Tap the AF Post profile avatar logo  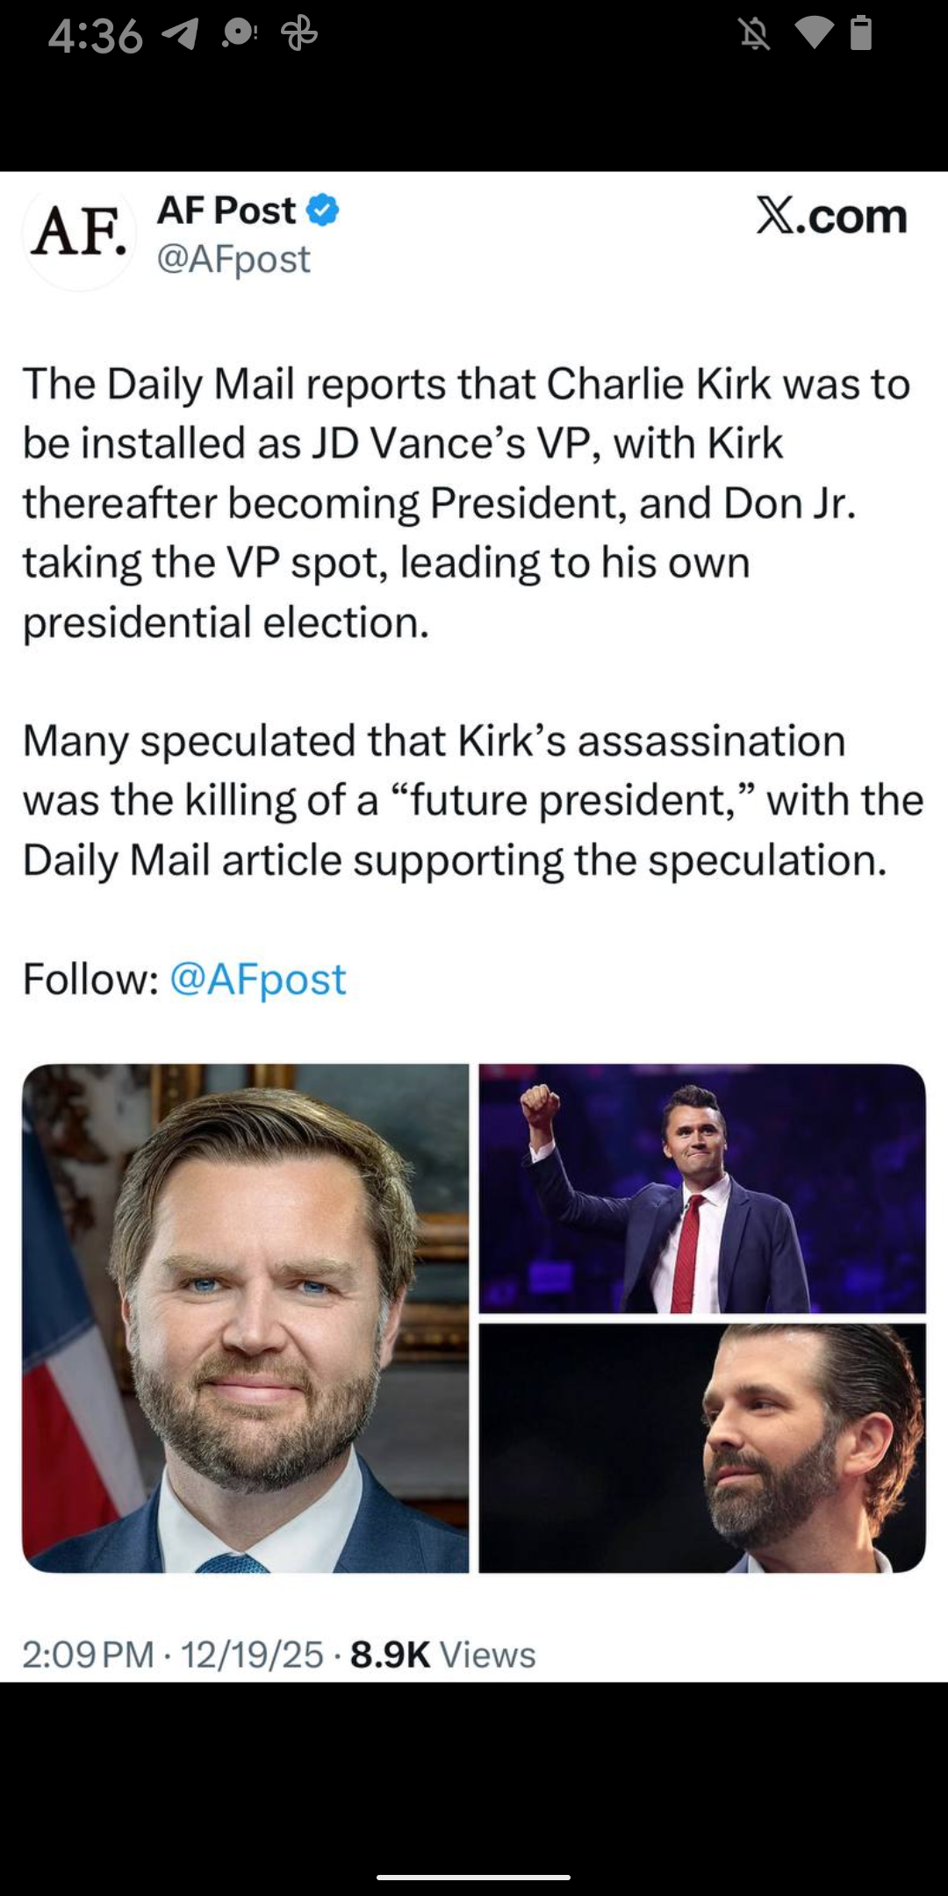(x=79, y=233)
